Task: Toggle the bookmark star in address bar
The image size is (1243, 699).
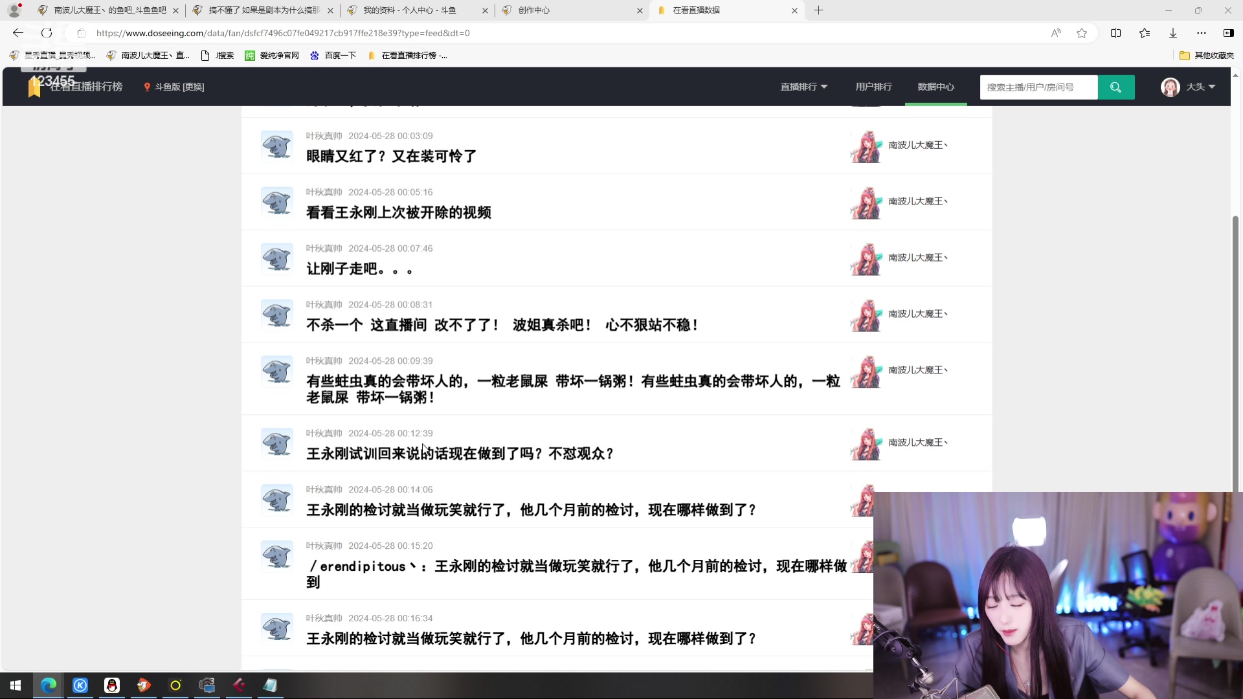Action: tap(1082, 33)
